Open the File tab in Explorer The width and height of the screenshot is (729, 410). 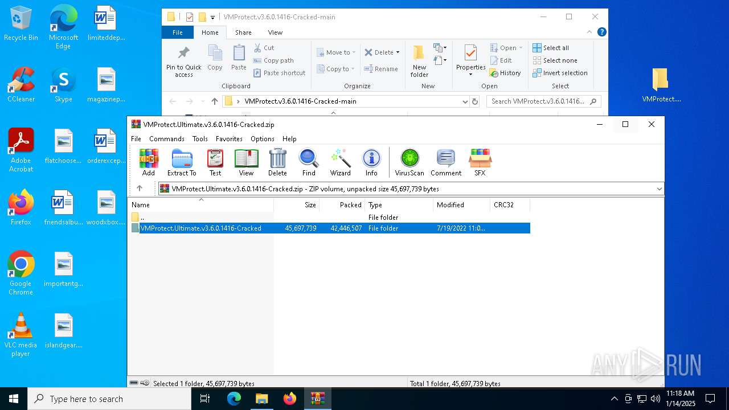coord(178,32)
